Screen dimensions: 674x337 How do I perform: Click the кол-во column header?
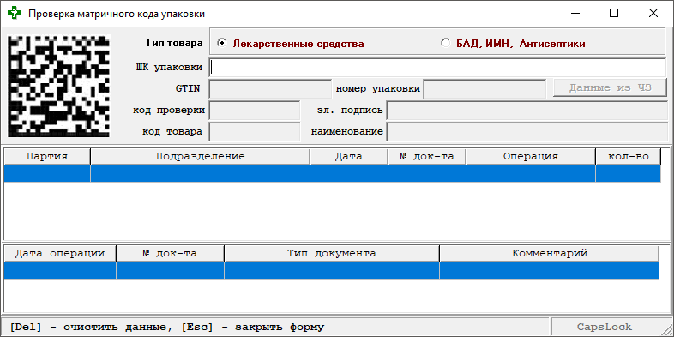tap(629, 156)
